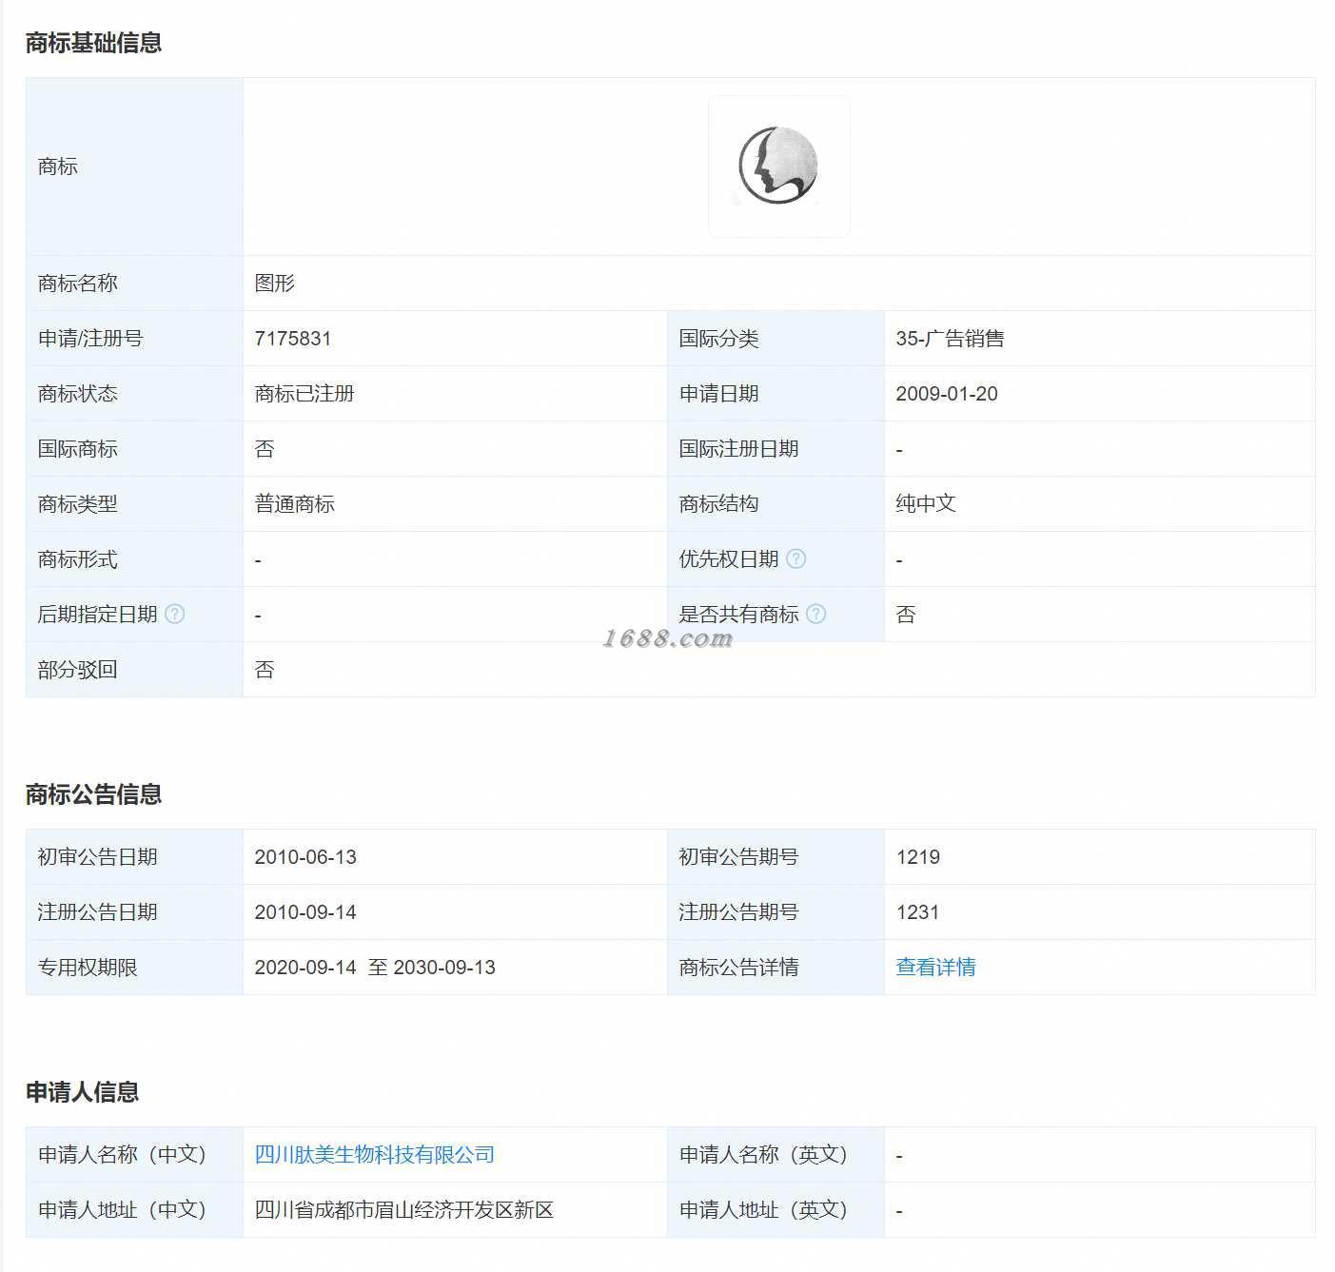Viewport: 1335px width, 1272px height.
Task: Select registration announcement issue 1231
Action: [917, 912]
